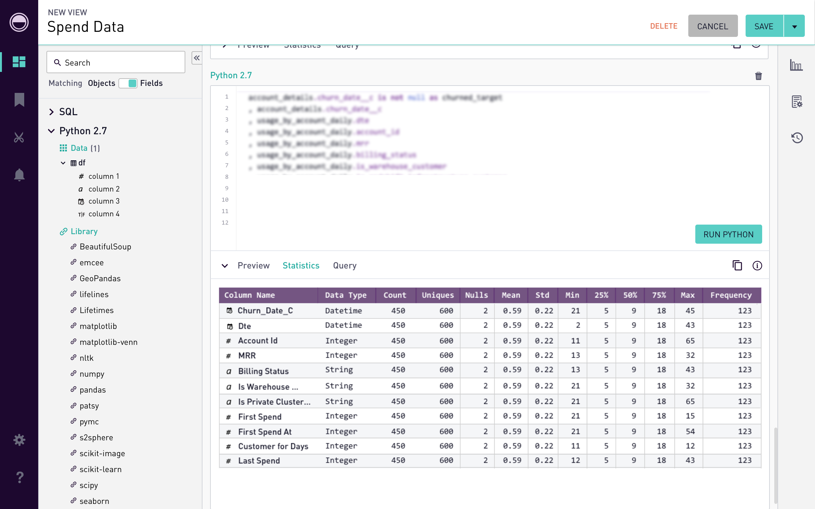The width and height of the screenshot is (815, 509).
Task: Collapse the results panel chevron
Action: click(225, 266)
